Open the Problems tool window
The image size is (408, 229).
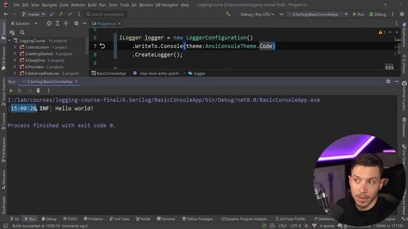tap(94, 219)
